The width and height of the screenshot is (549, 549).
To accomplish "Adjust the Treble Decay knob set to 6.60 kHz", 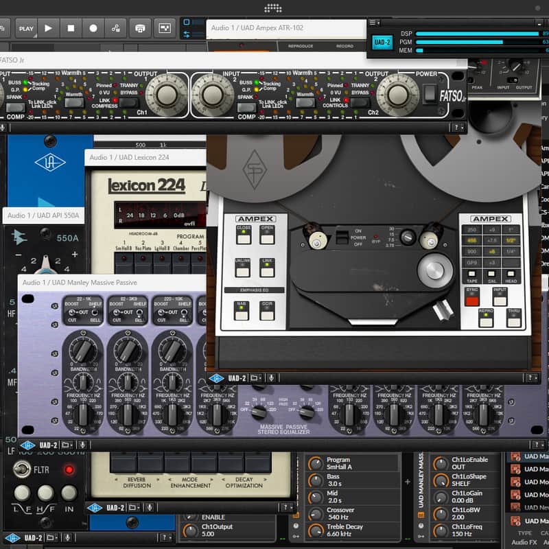I will coord(317,529).
